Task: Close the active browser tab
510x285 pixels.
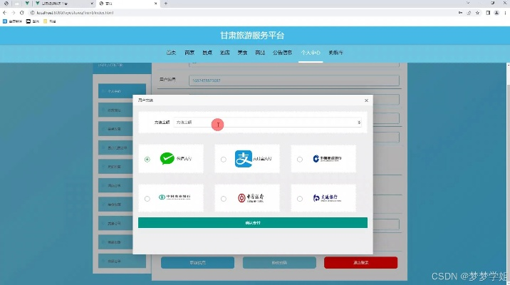Action: (x=155, y=4)
